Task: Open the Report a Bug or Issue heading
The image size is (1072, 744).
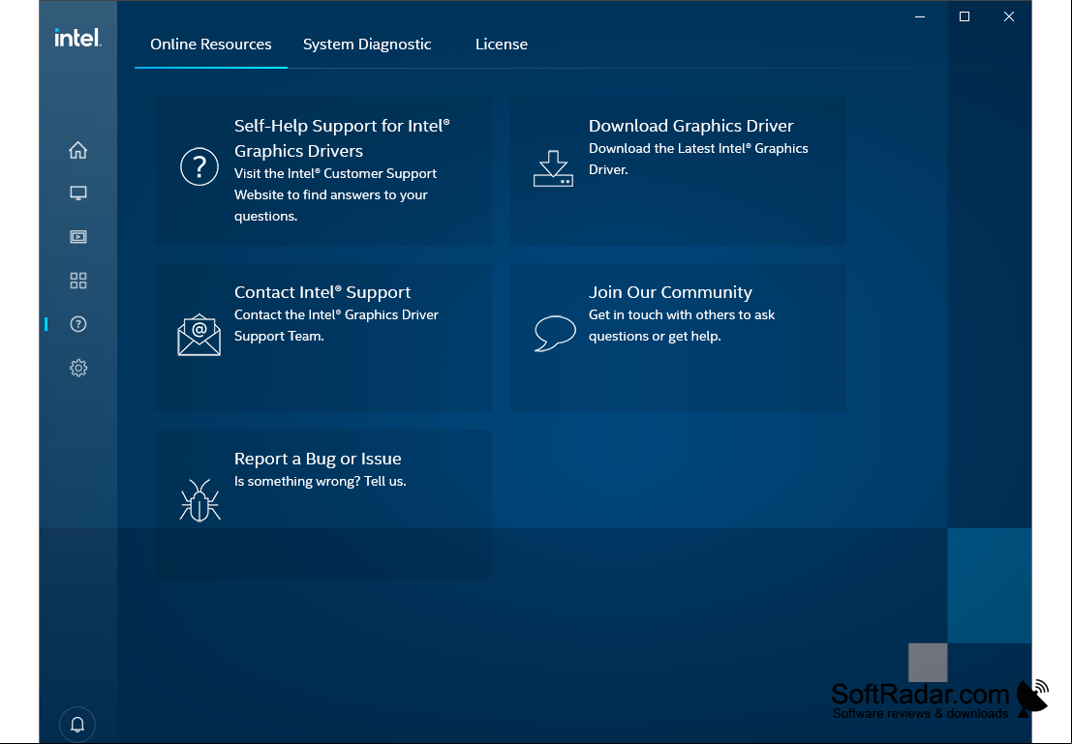Action: click(x=318, y=459)
